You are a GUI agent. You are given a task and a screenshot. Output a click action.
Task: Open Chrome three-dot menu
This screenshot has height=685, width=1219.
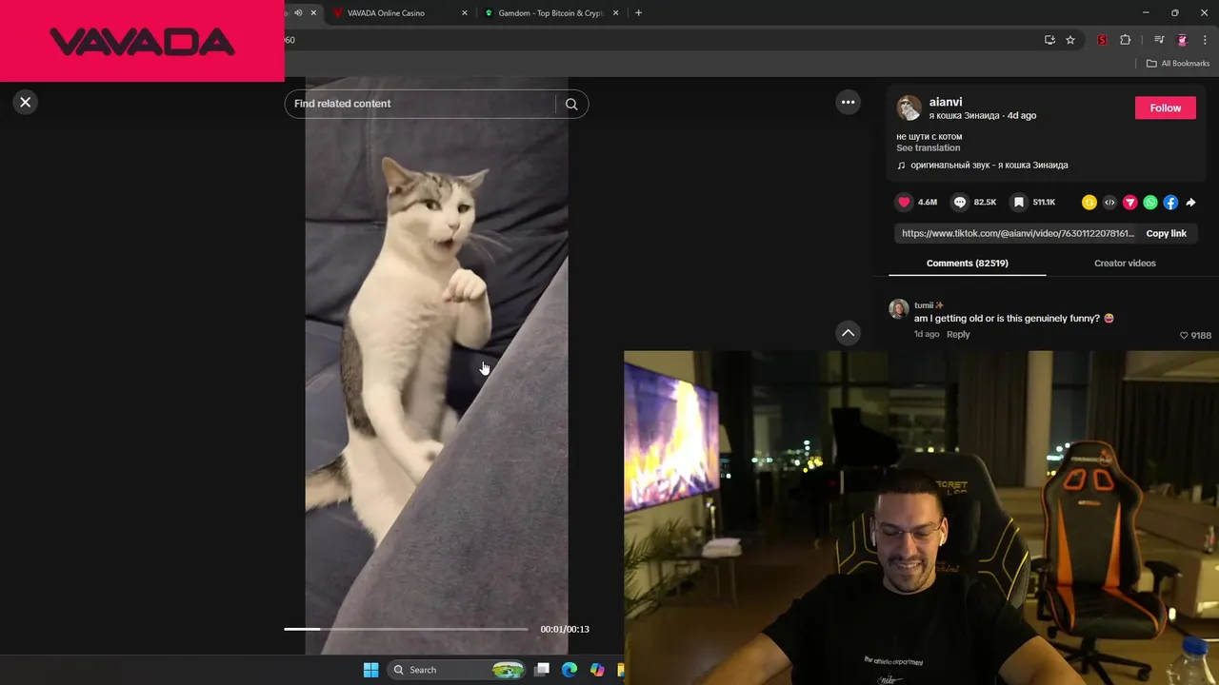coord(1205,40)
